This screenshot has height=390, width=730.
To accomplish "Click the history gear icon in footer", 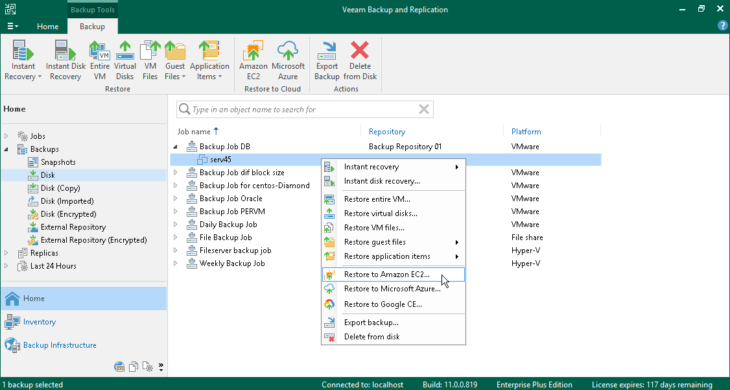I will 148,367.
